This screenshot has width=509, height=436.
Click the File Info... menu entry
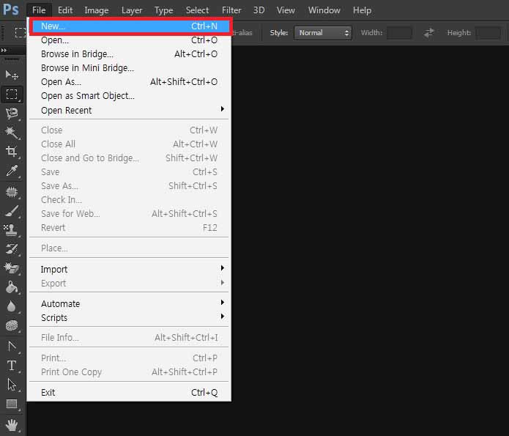[130, 338]
